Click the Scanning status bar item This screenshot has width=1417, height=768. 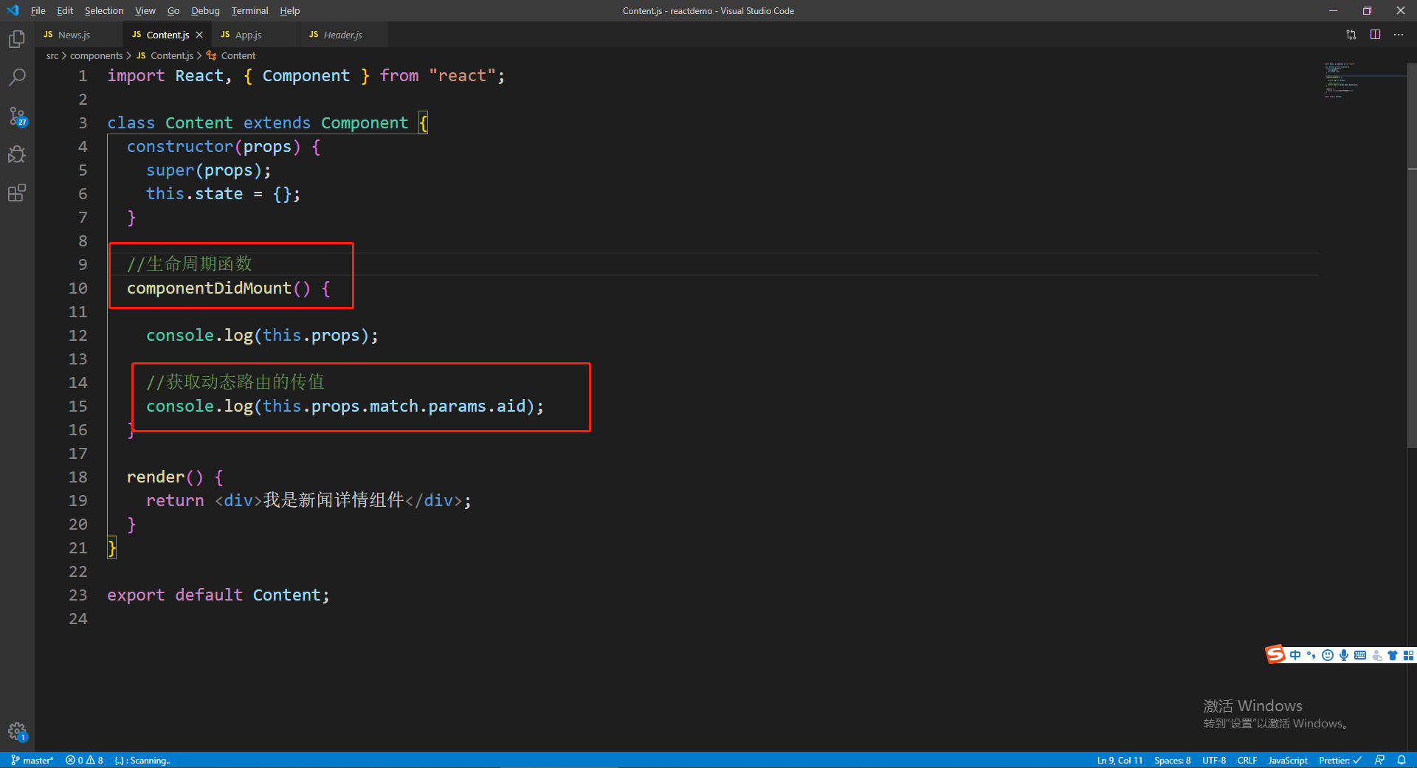click(142, 760)
